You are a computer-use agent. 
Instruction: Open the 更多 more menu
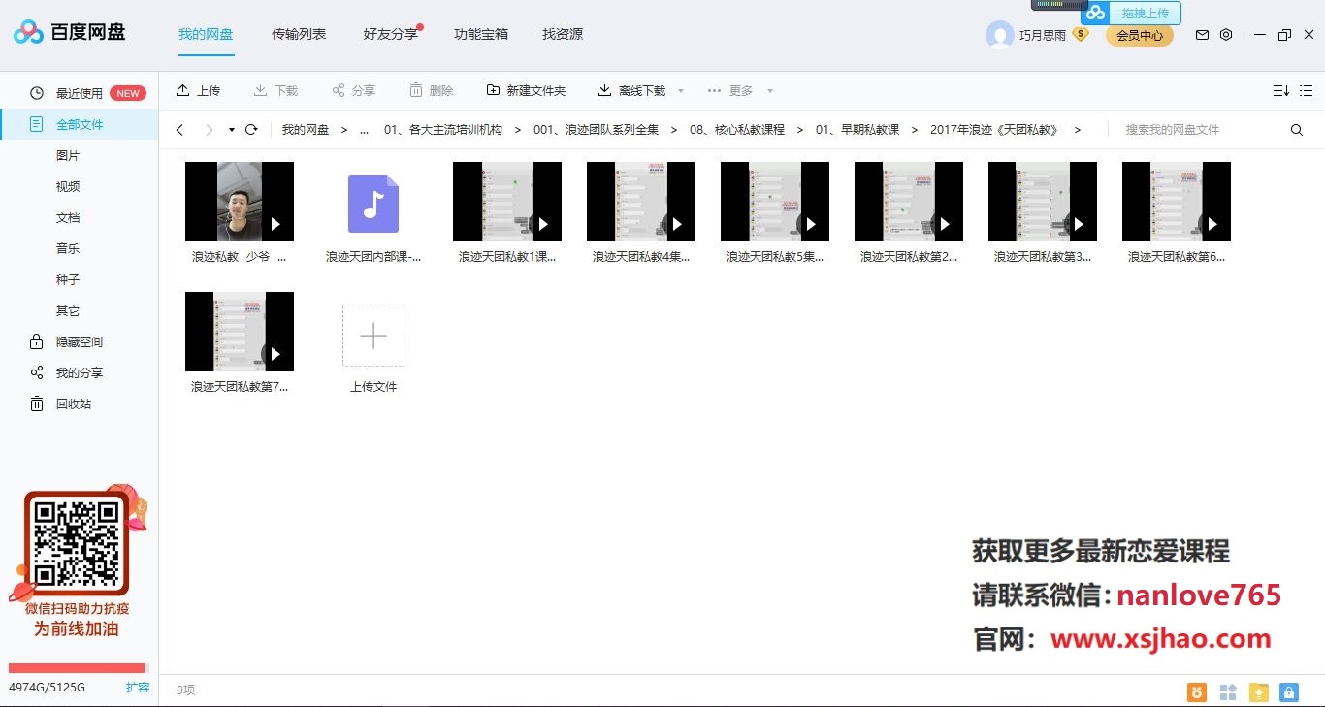tap(730, 90)
